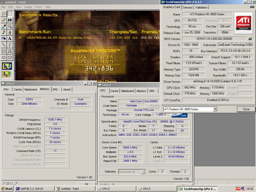Open Mainboard tab in CPU-Z memory window

31,89
